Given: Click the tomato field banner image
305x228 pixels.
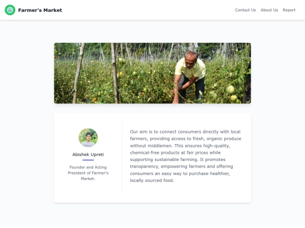Looking at the screenshot, I should coord(152,73).
